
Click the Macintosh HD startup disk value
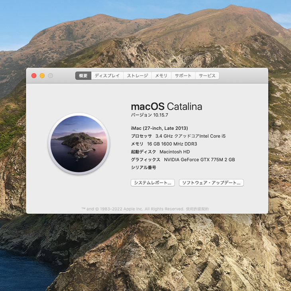pos(175,152)
